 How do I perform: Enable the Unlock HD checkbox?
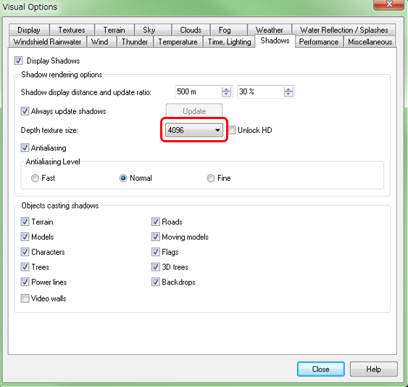tap(232, 130)
